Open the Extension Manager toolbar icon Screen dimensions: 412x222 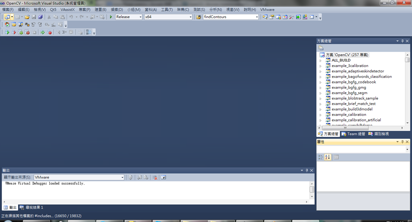[x=305, y=17]
